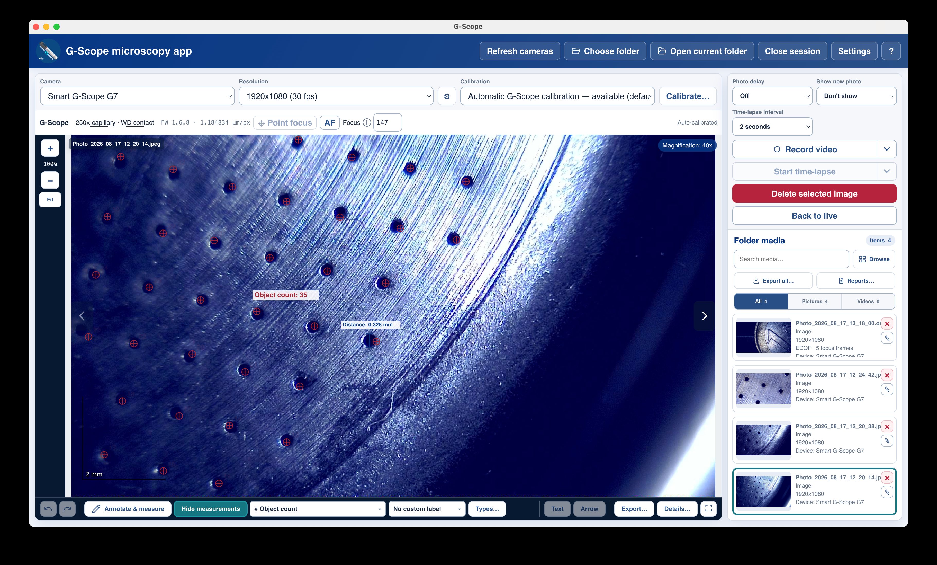Image resolution: width=937 pixels, height=565 pixels.
Task: Click Choose folder
Action: (x=605, y=51)
